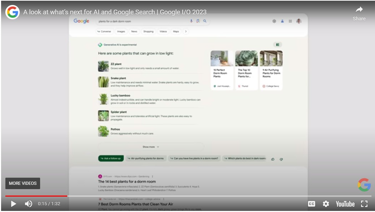Open 15 Perfect Dorm Room Plants card
Screen dimensions: 375x212
click(222, 70)
